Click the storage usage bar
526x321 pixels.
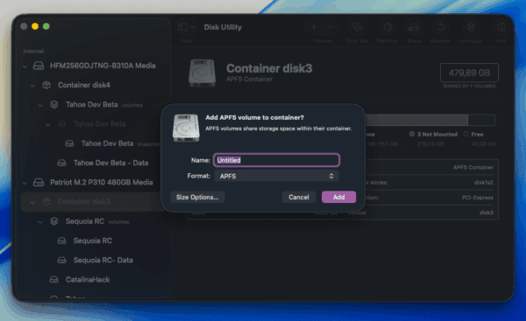click(x=430, y=120)
